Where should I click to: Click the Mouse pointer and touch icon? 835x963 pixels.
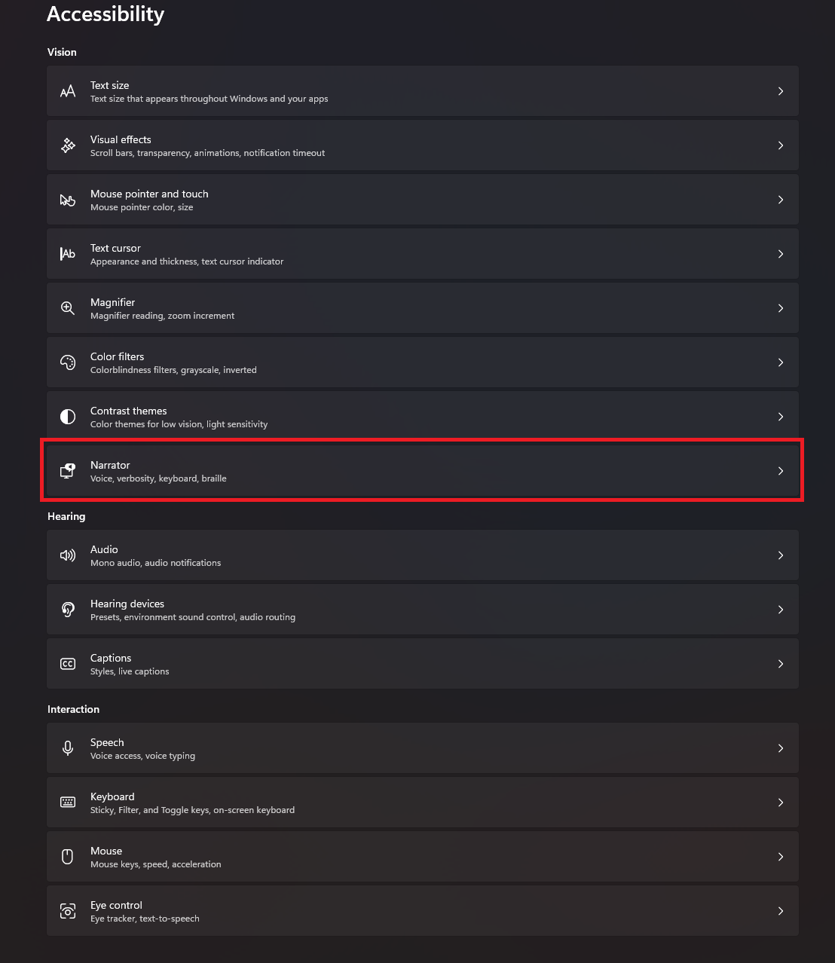click(x=68, y=200)
